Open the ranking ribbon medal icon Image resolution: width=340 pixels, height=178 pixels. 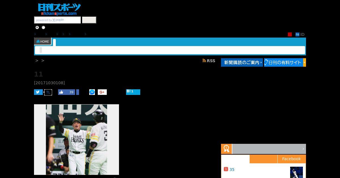[226, 149]
